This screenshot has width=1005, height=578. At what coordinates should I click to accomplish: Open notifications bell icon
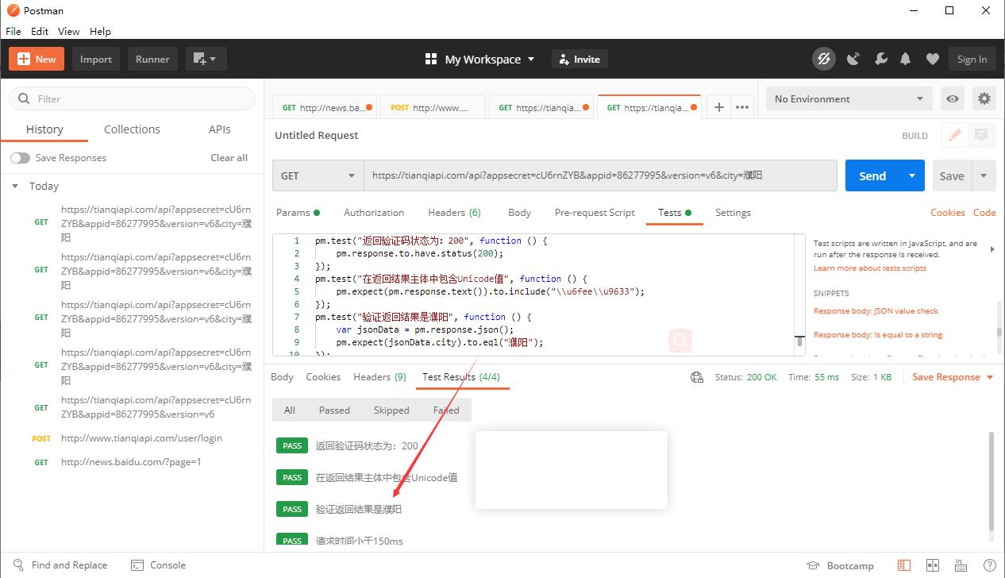[x=906, y=59]
